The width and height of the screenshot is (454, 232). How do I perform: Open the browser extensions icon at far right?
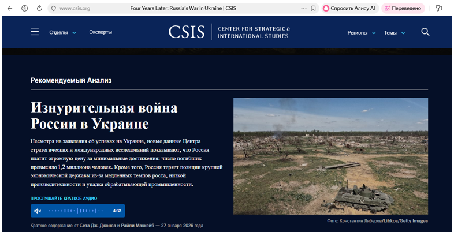[439, 8]
